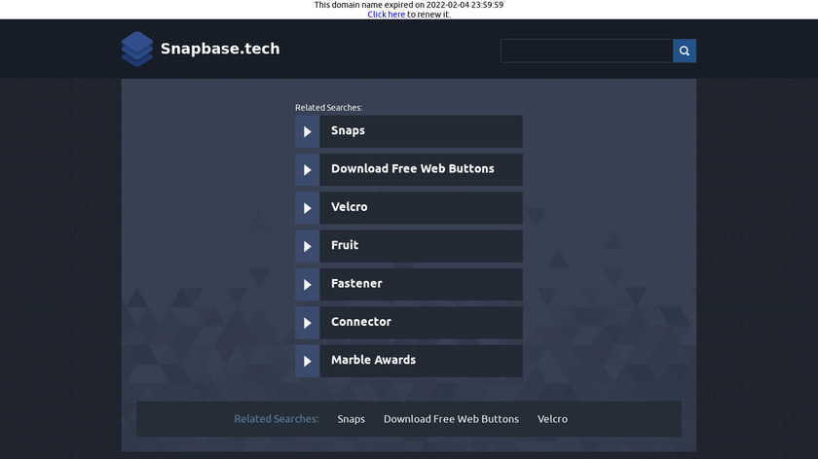Select Download Free Web Buttons in footer bar

451,419
